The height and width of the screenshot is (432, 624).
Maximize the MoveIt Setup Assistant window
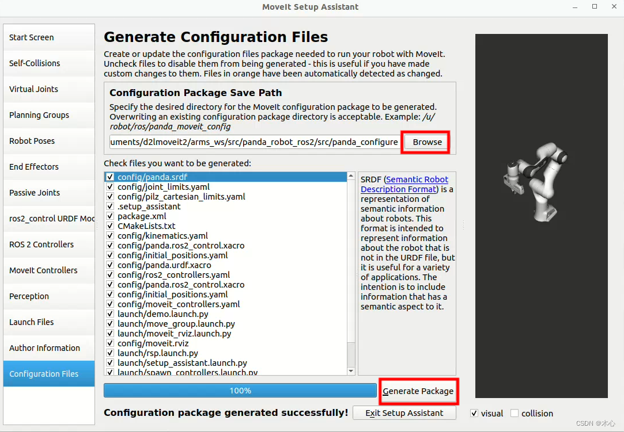(x=595, y=6)
